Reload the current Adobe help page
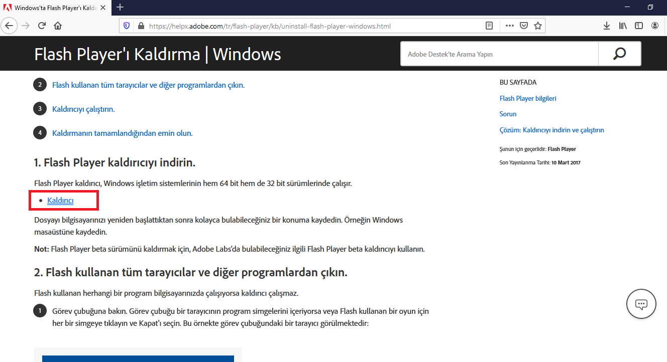Screen dimensions: 667x362 pos(42,26)
